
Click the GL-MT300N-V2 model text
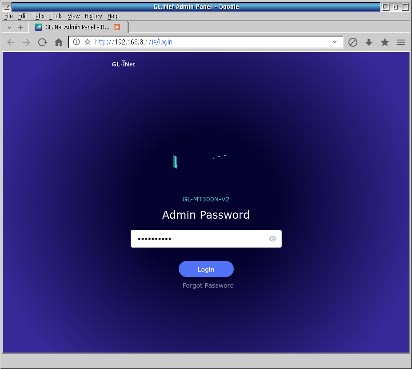point(206,199)
